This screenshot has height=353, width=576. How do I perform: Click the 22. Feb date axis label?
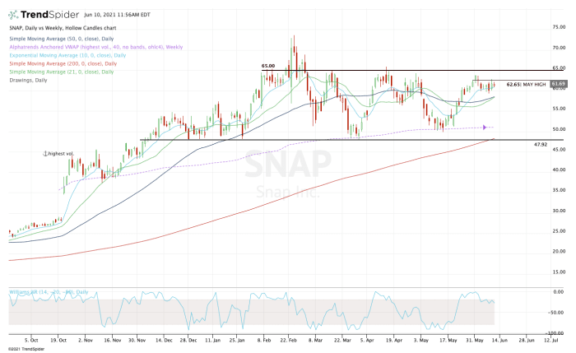click(x=288, y=340)
